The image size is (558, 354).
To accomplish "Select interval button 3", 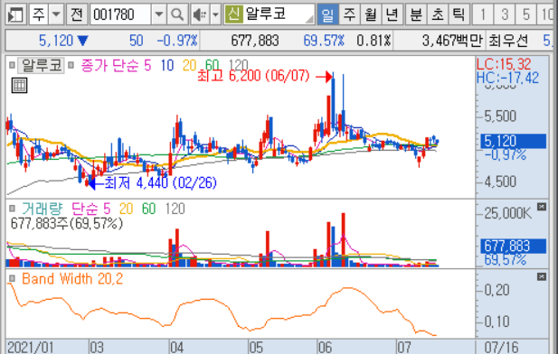I will click(x=505, y=14).
